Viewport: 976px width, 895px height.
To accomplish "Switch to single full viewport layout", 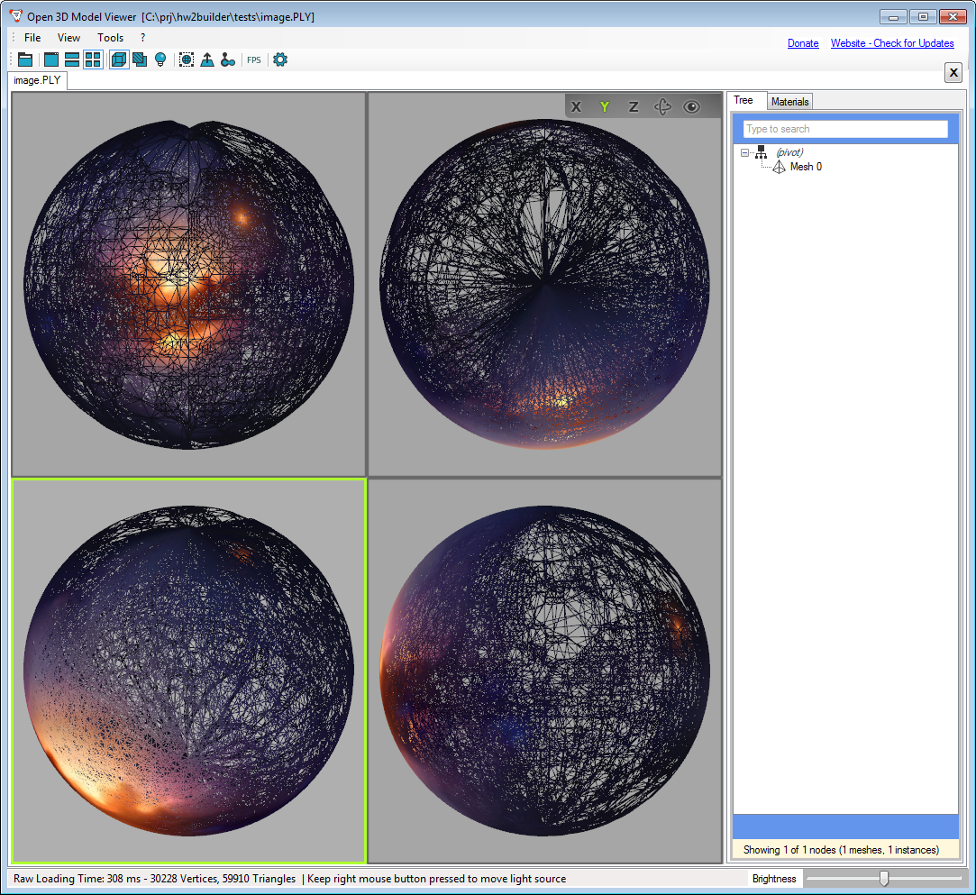I will coord(51,59).
